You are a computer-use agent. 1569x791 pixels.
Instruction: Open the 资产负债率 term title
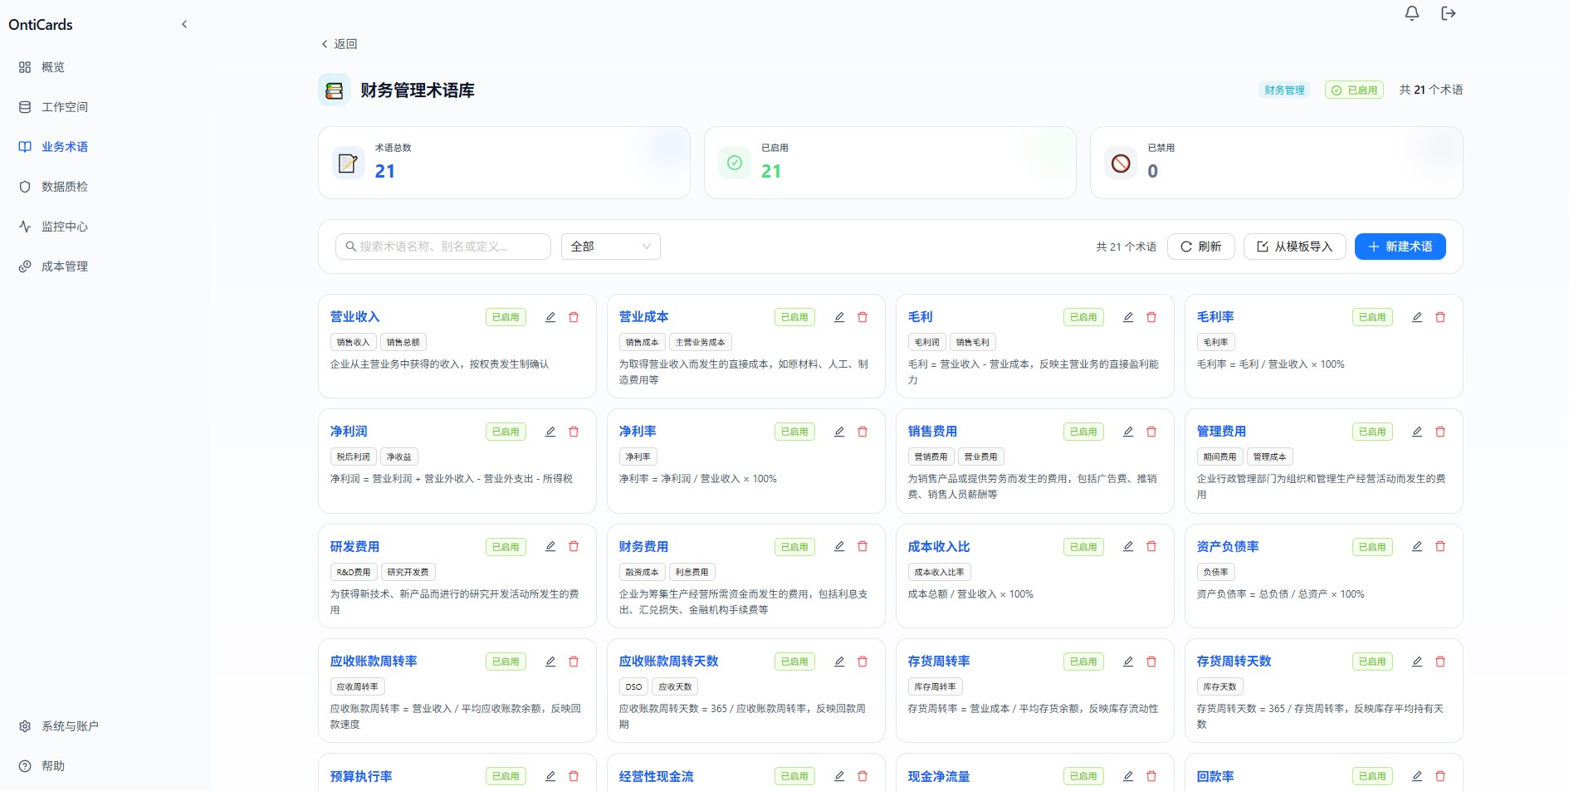tap(1227, 546)
